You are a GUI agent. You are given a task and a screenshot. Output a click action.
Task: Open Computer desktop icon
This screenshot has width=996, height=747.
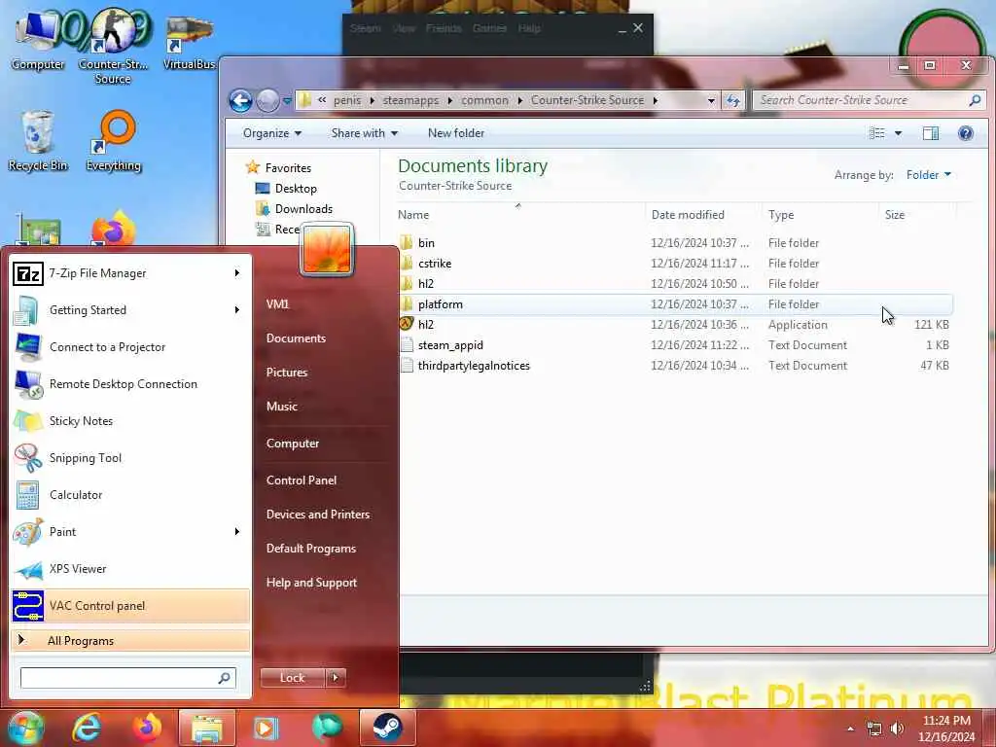click(38, 39)
